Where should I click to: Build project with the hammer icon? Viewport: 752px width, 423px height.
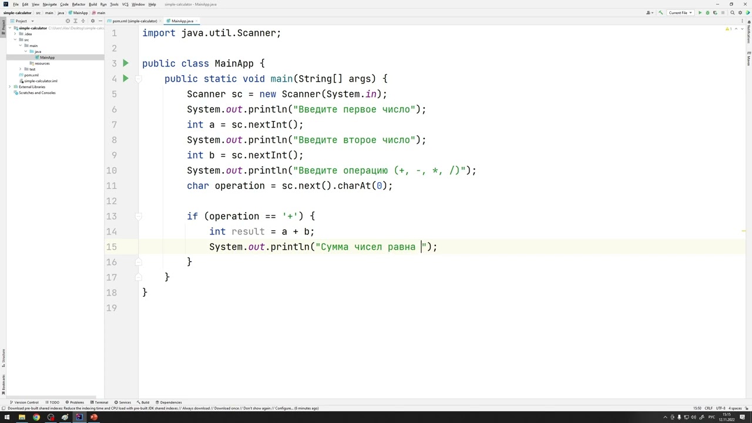[661, 12]
